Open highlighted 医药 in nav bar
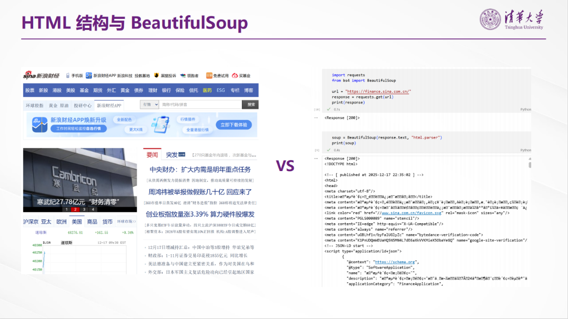Screen dimensions: 568x319 click(x=207, y=90)
